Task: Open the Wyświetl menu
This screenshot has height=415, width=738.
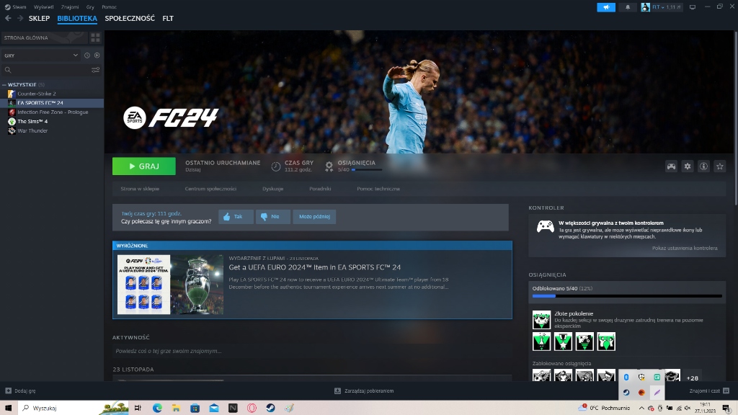Action: tap(44, 7)
